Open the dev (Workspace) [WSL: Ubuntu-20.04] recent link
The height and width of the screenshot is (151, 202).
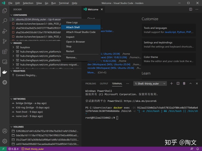point(109,64)
